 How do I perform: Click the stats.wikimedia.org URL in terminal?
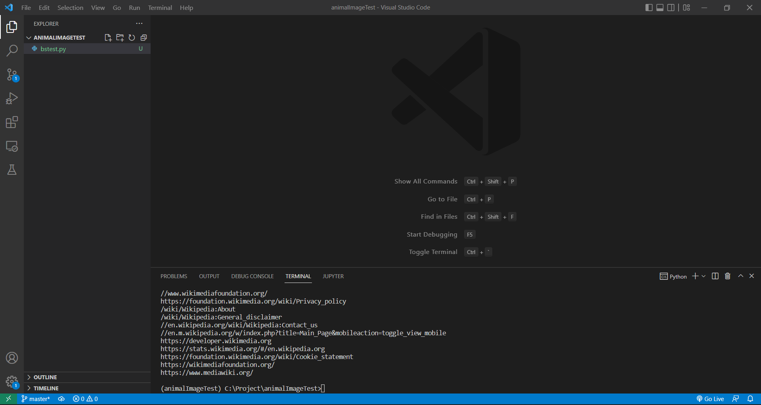click(243, 349)
